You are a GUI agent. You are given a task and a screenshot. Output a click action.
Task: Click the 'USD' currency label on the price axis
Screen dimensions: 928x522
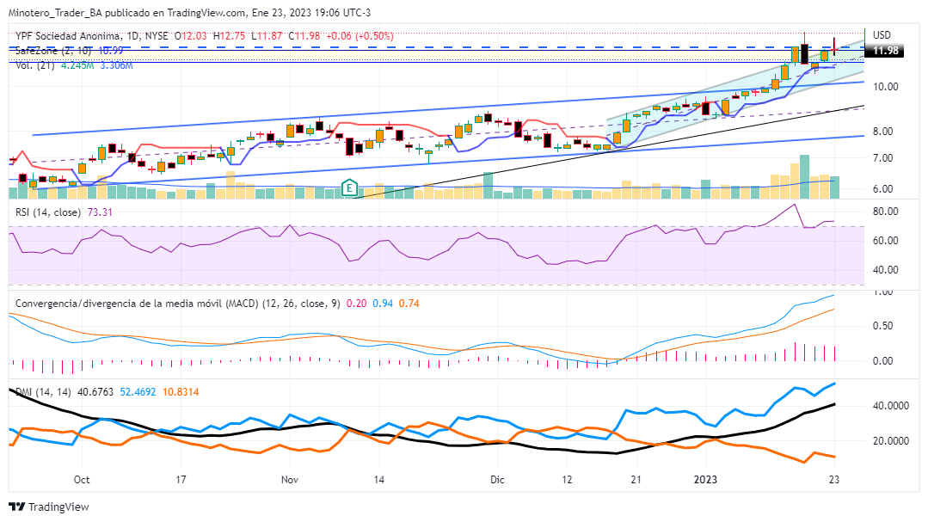(x=882, y=35)
